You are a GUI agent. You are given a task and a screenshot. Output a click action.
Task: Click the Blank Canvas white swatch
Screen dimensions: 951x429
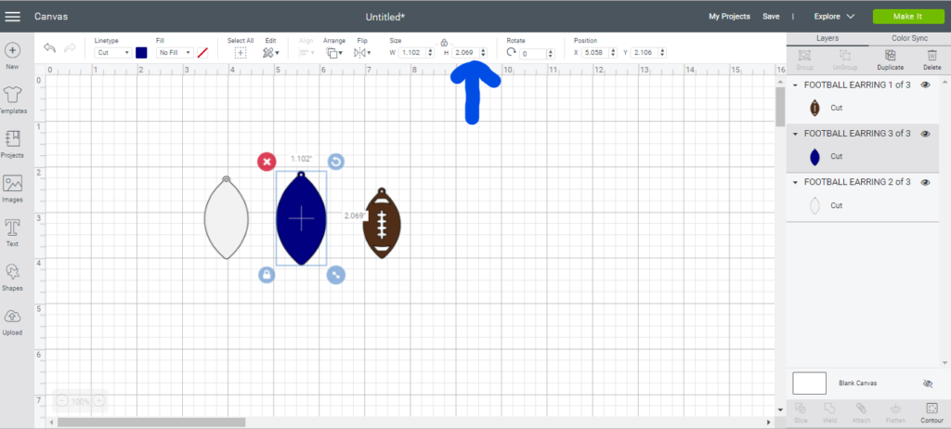coord(809,383)
